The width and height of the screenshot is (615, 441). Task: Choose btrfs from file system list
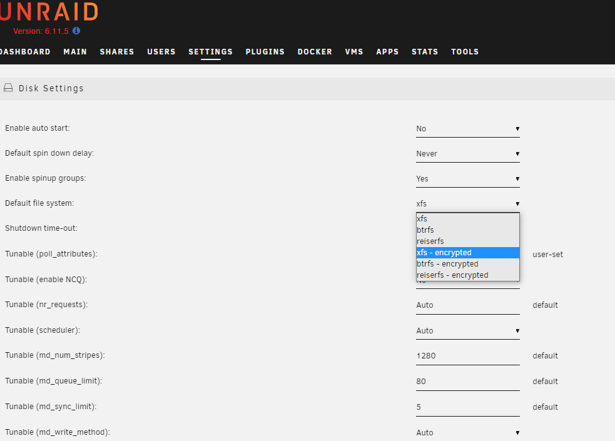[468, 230]
